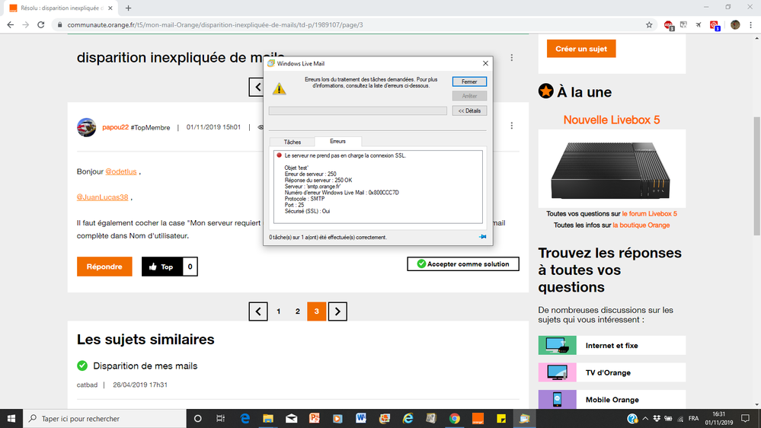Open the 'Disparition de mes mails' topic
This screenshot has height=428, width=761.
pos(145,366)
